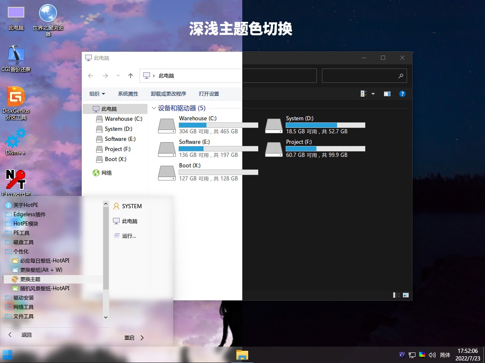Expand the 重启 restart options chevron

coord(142,337)
